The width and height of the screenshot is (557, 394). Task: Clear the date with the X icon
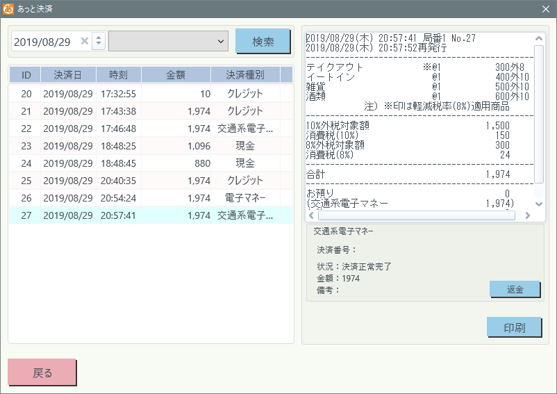point(85,42)
